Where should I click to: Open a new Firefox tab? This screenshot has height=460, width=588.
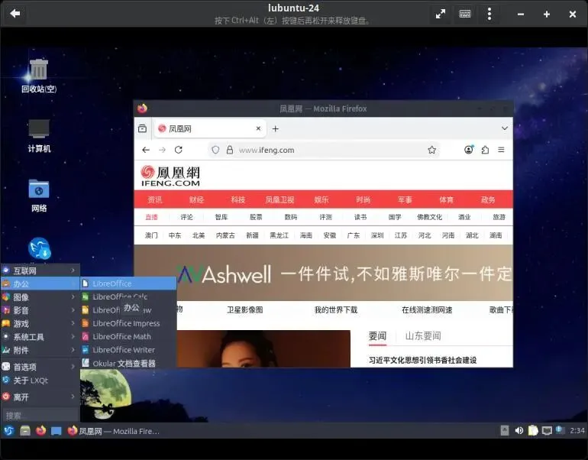pyautogui.click(x=276, y=128)
